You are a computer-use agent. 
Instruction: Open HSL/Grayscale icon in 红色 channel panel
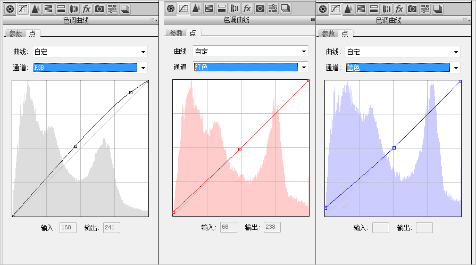[x=209, y=9]
